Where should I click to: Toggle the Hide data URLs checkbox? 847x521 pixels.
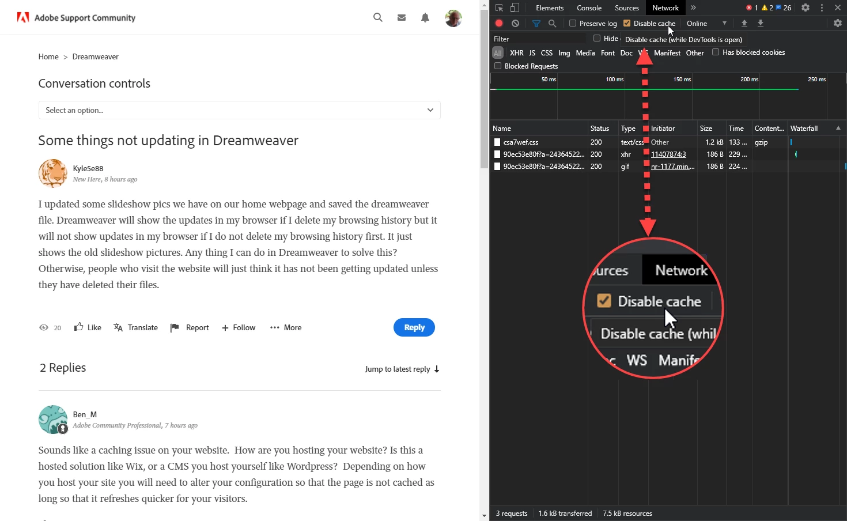[x=597, y=38]
